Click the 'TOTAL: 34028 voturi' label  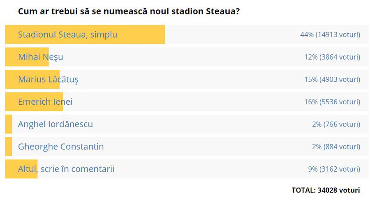[x=326, y=190]
